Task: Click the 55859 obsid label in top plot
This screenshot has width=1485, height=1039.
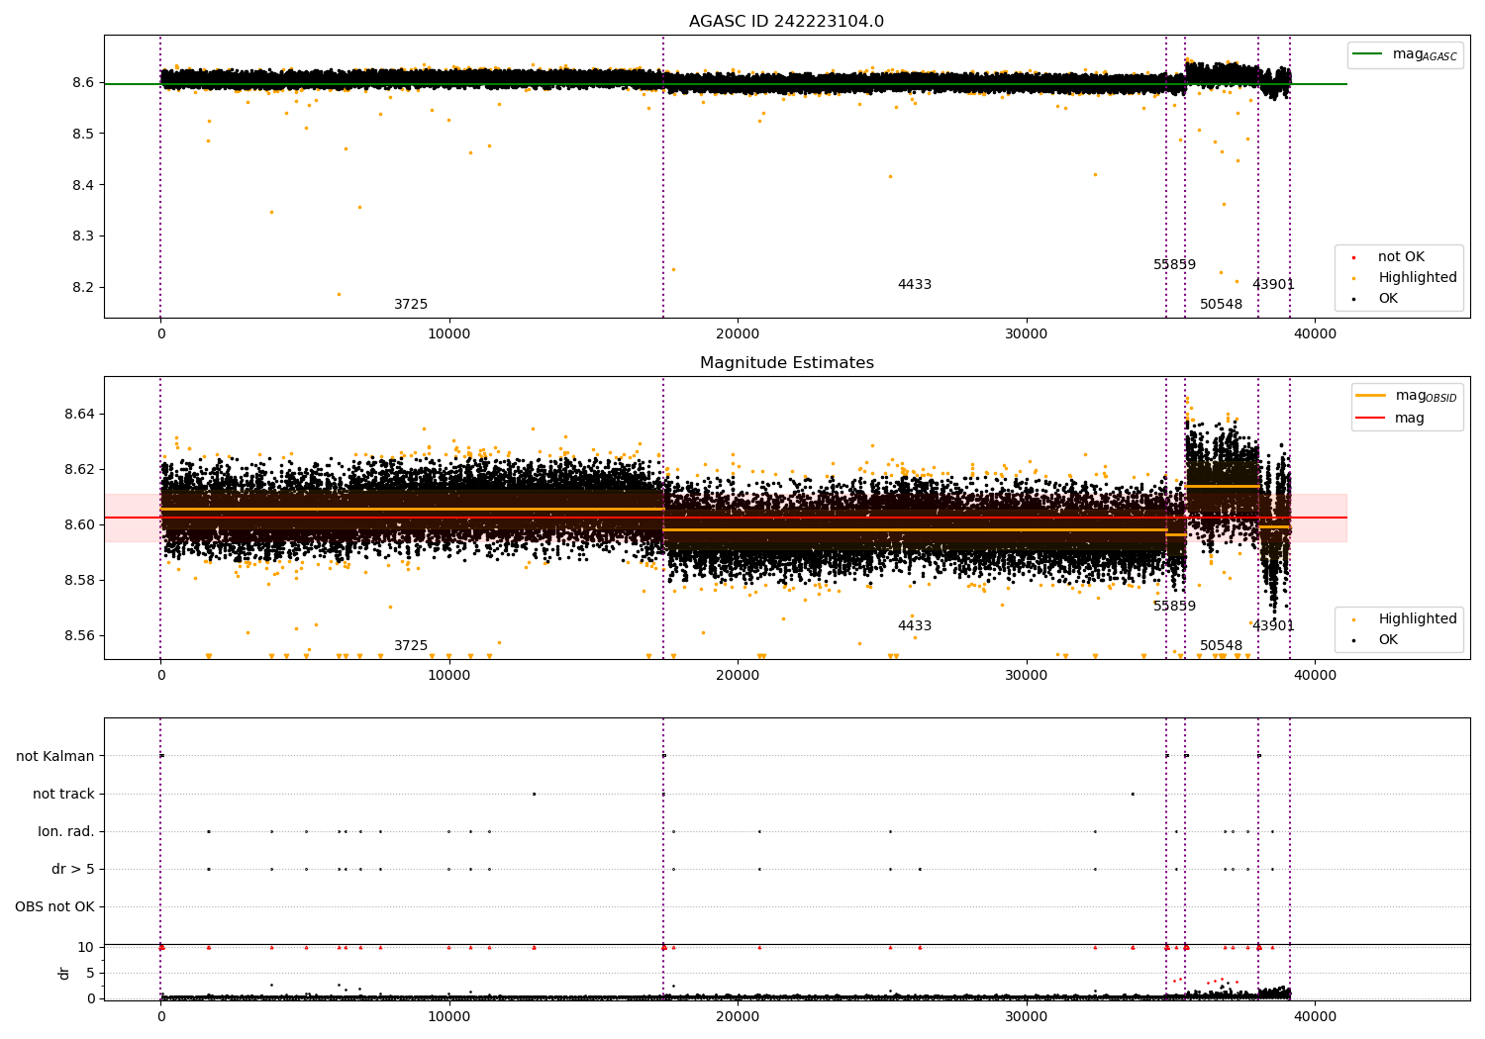Action: tap(1174, 265)
